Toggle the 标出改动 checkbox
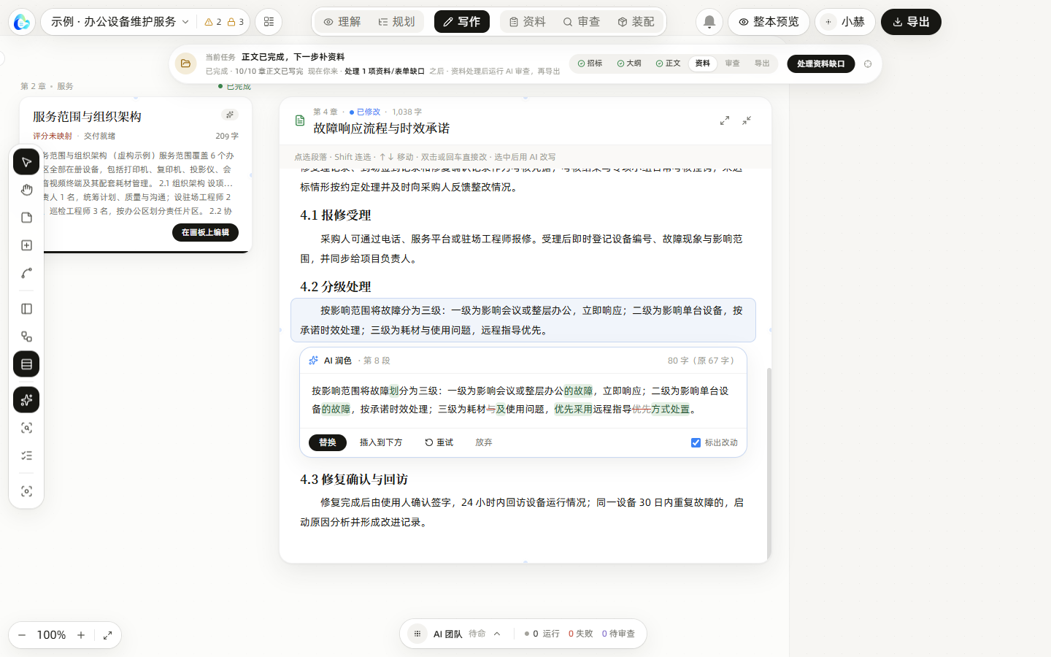 (x=696, y=442)
